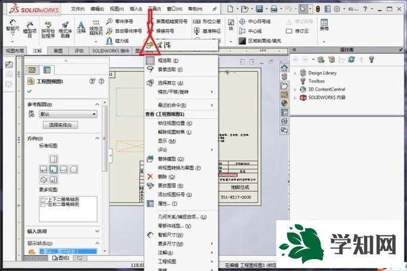Add a 中心符号线 center mark
The image size is (407, 271).
(x=255, y=21)
